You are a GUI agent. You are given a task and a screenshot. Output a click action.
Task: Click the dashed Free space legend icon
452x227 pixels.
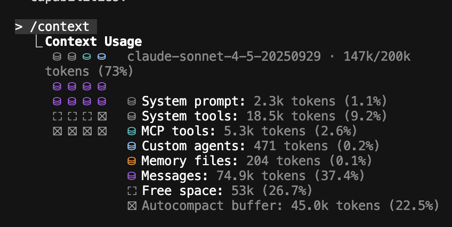(x=132, y=191)
